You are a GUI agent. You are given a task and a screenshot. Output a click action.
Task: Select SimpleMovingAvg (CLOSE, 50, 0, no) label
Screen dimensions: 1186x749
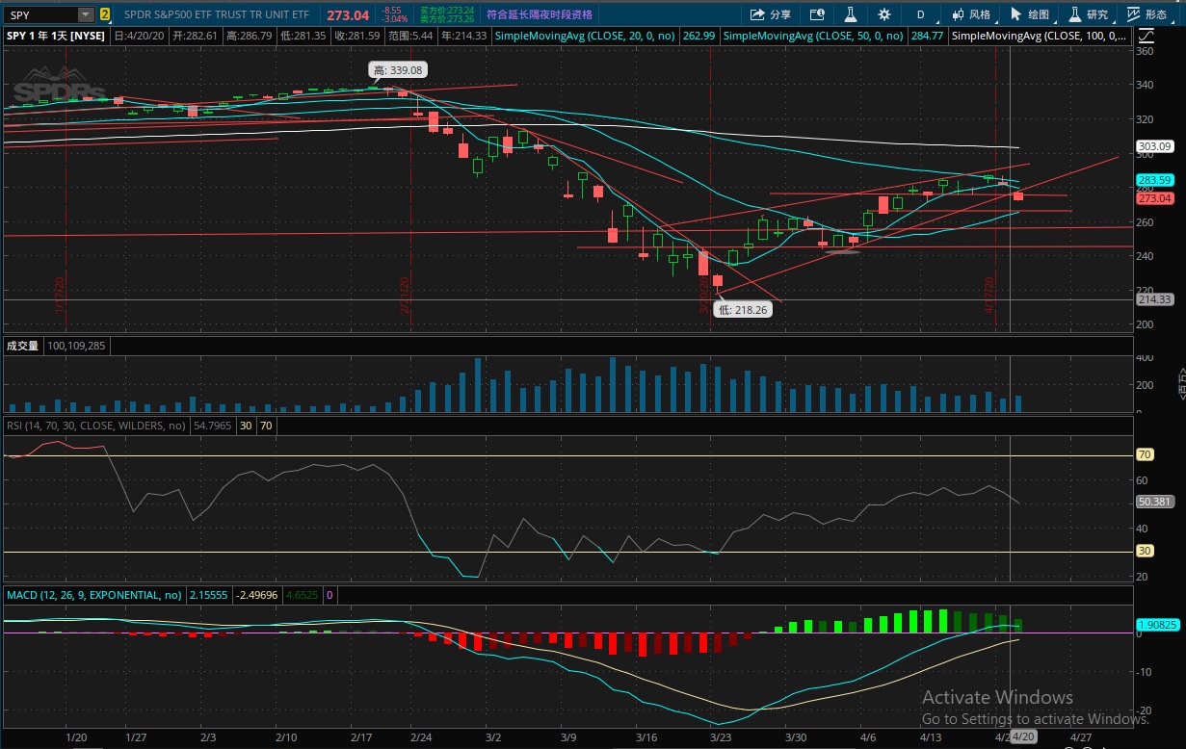pyautogui.click(x=813, y=35)
